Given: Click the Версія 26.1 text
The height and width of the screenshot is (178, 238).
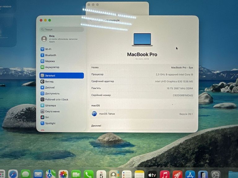Looking at the screenshot, I should pyautogui.click(x=186, y=114).
